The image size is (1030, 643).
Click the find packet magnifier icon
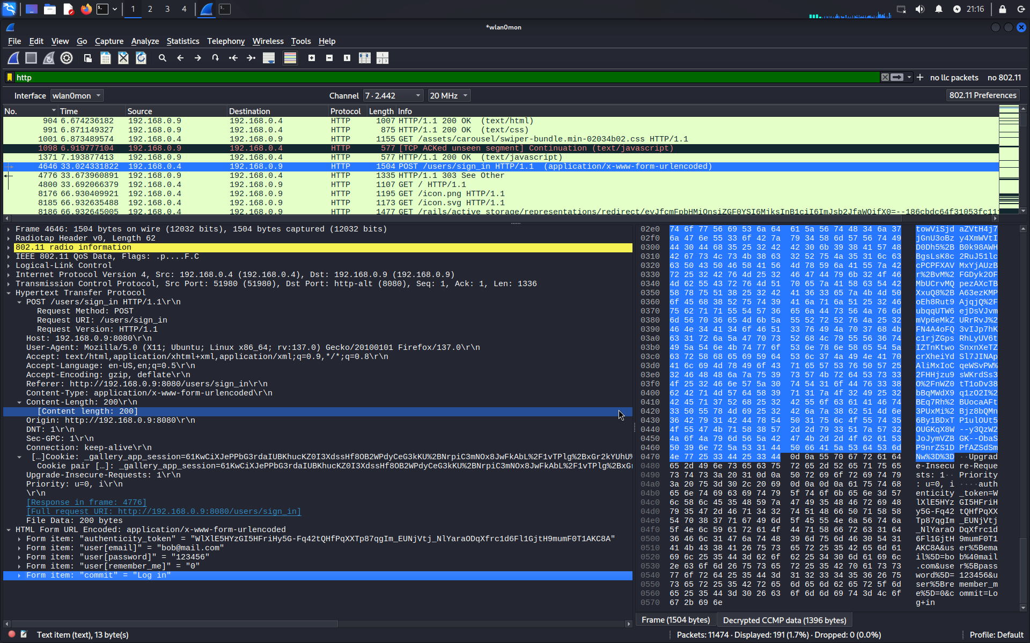click(x=163, y=58)
